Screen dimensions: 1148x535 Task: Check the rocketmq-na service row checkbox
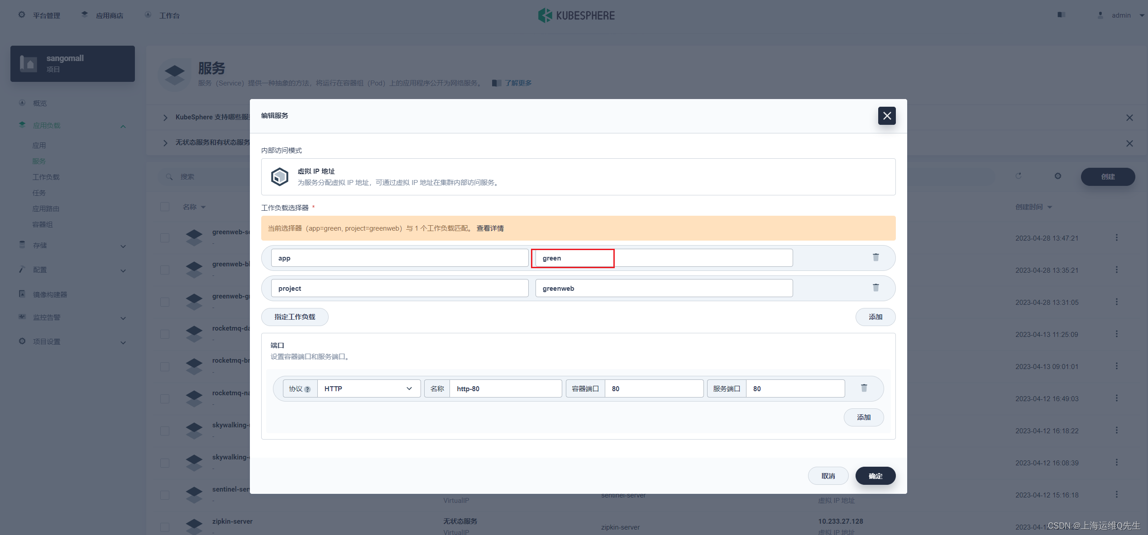165,398
